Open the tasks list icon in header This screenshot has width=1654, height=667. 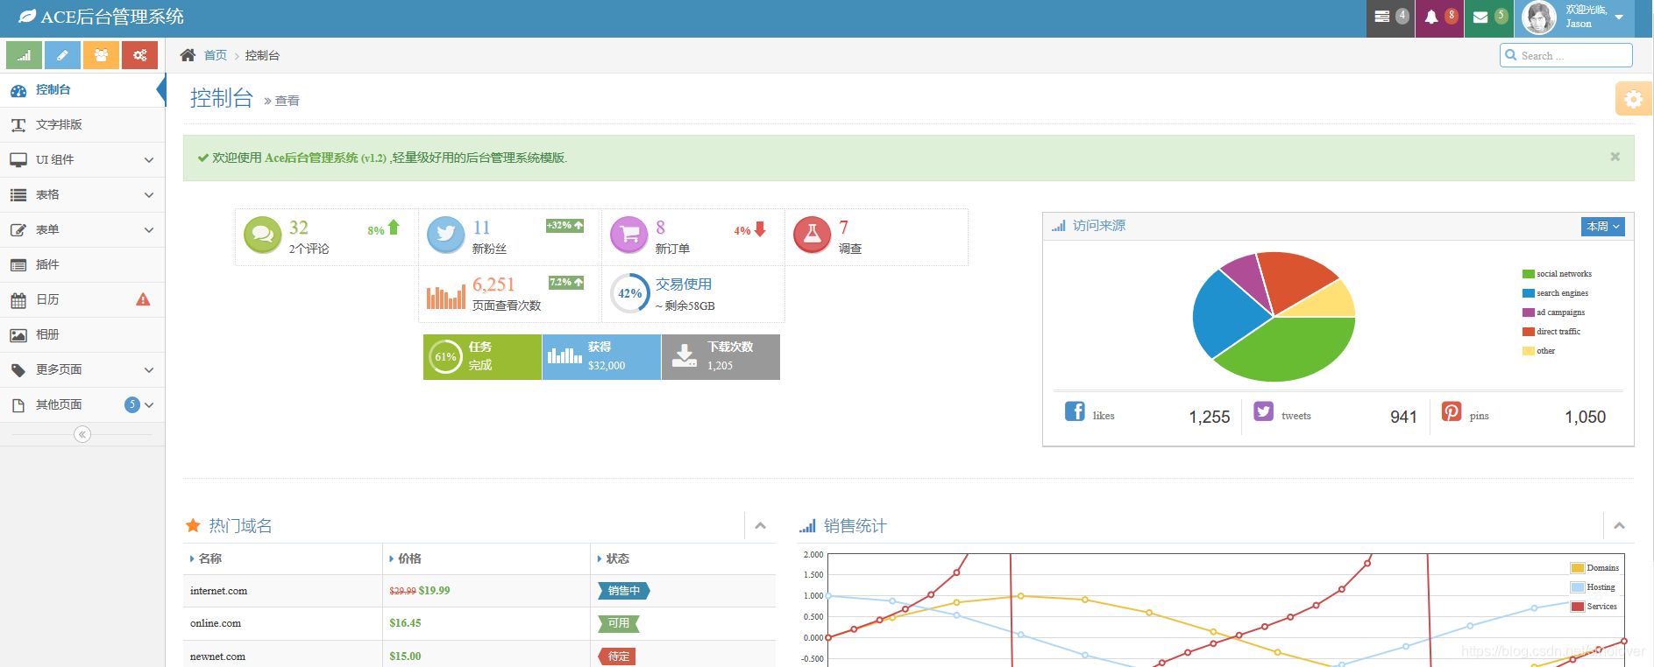1382,17
